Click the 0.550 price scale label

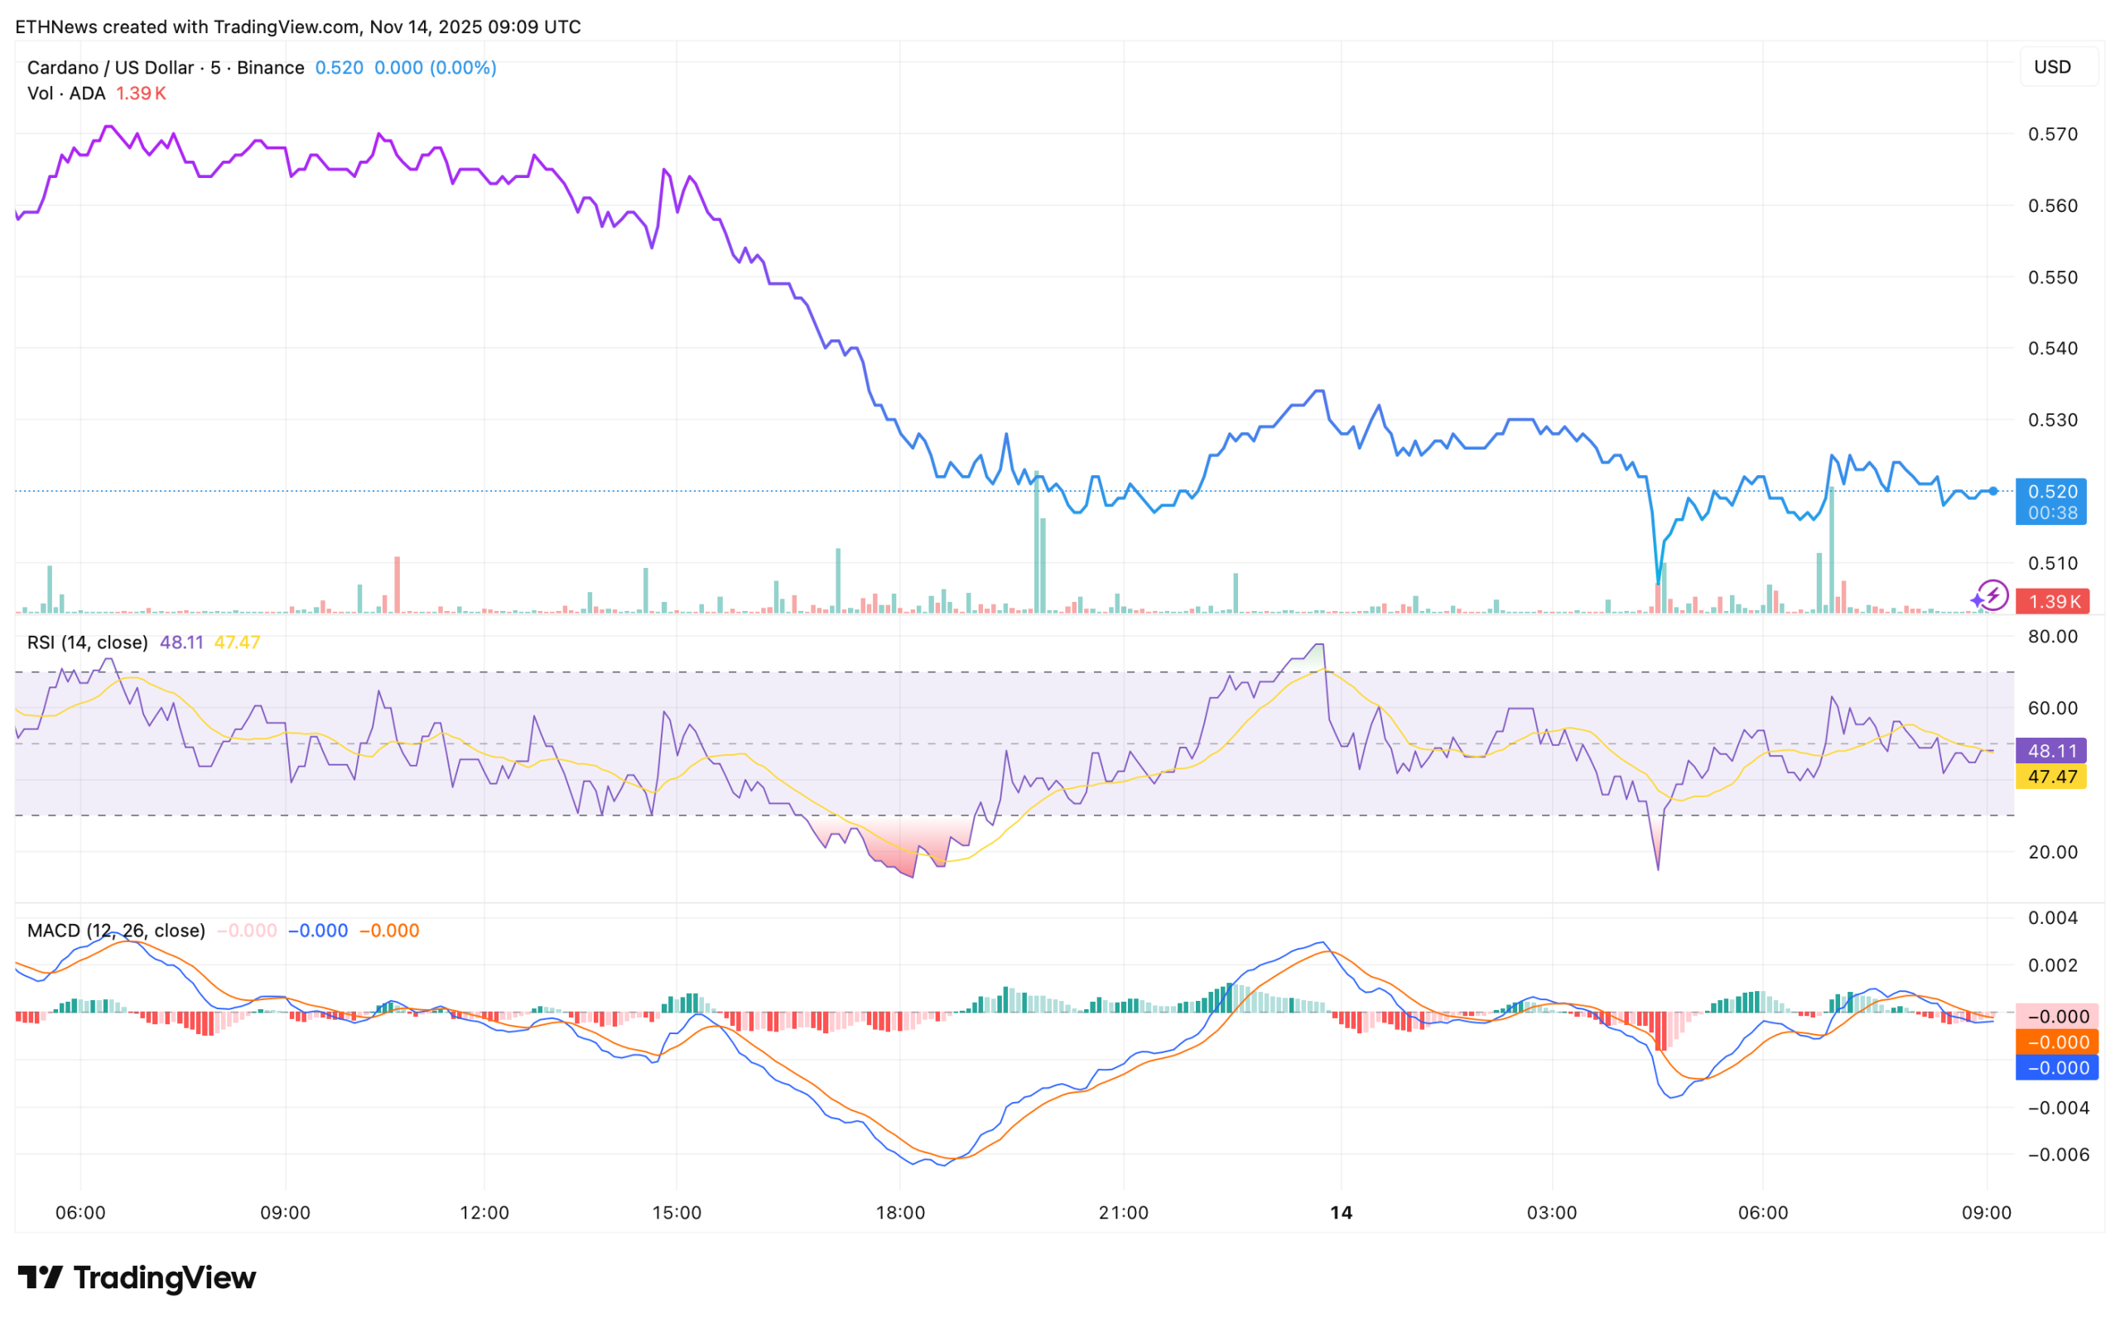point(2052,277)
